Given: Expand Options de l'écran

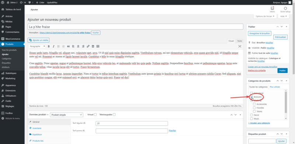Looking at the screenshot, I should tap(265, 16).
